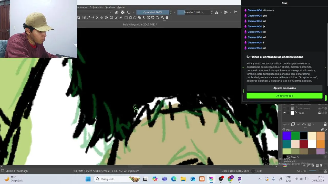Open vertical mirror options dropdown arrow
The width and height of the screenshot is (328, 184).
tap(231, 12)
